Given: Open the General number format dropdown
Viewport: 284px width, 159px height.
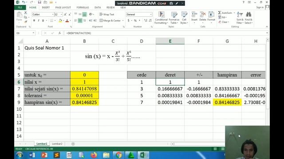Looking at the screenshot, I should point(151,15).
